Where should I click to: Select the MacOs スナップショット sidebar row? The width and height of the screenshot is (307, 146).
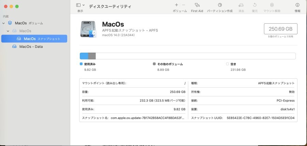coord(34,39)
